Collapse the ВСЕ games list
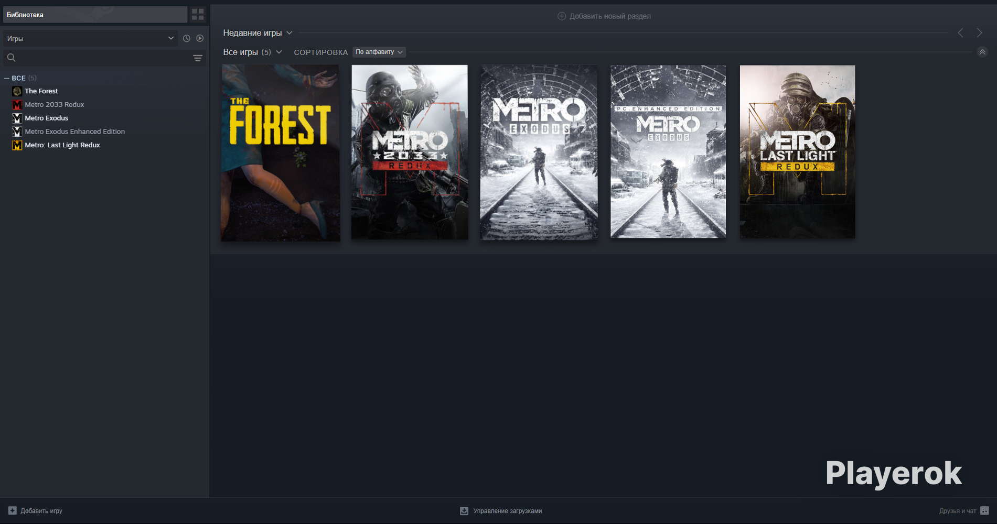This screenshot has width=997, height=524. [7, 78]
